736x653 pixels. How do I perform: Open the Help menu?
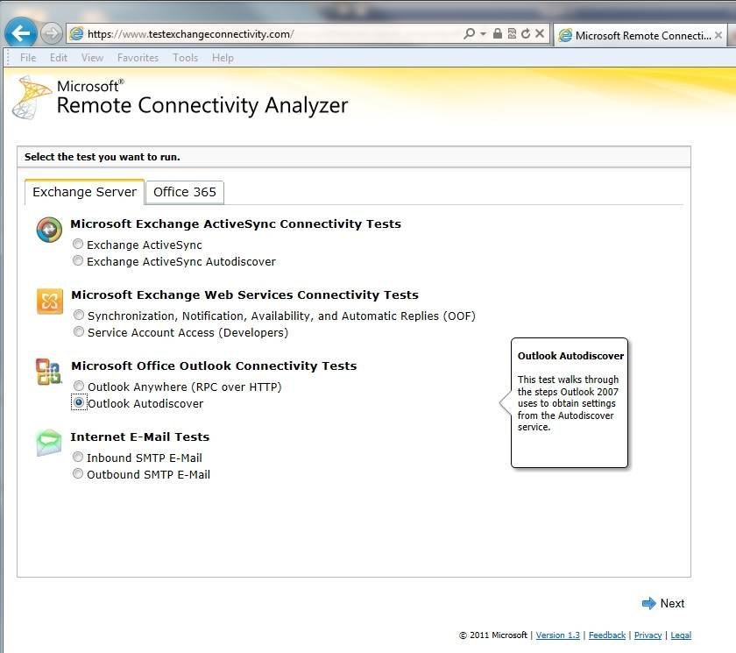tap(223, 58)
